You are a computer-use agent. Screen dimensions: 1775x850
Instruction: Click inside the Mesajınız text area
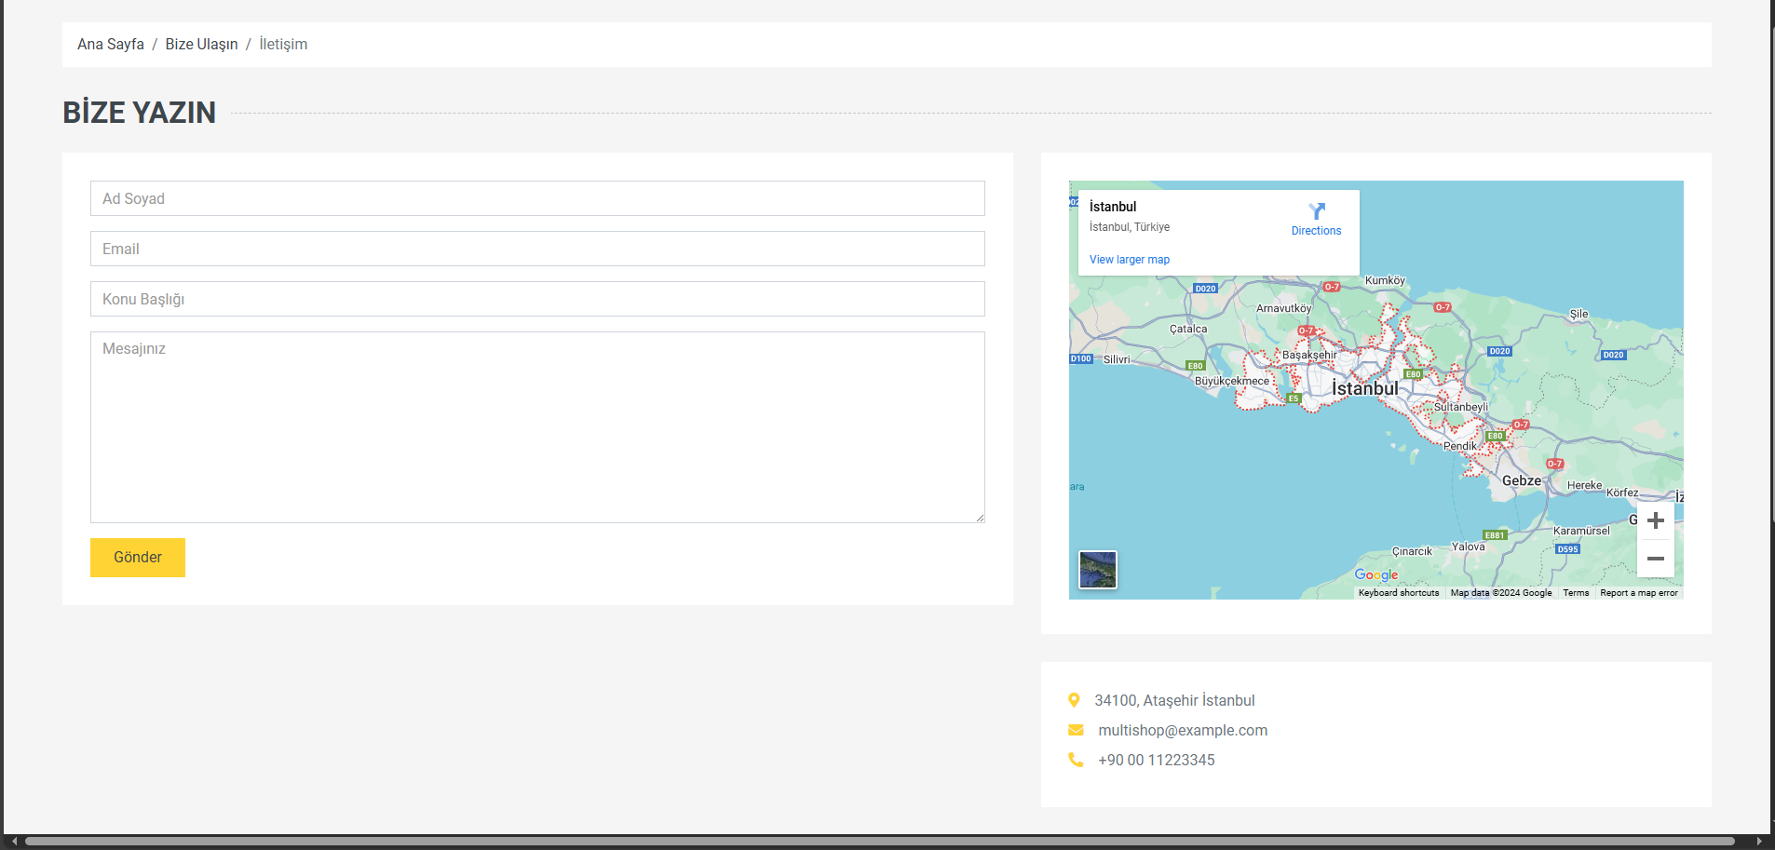click(x=537, y=427)
